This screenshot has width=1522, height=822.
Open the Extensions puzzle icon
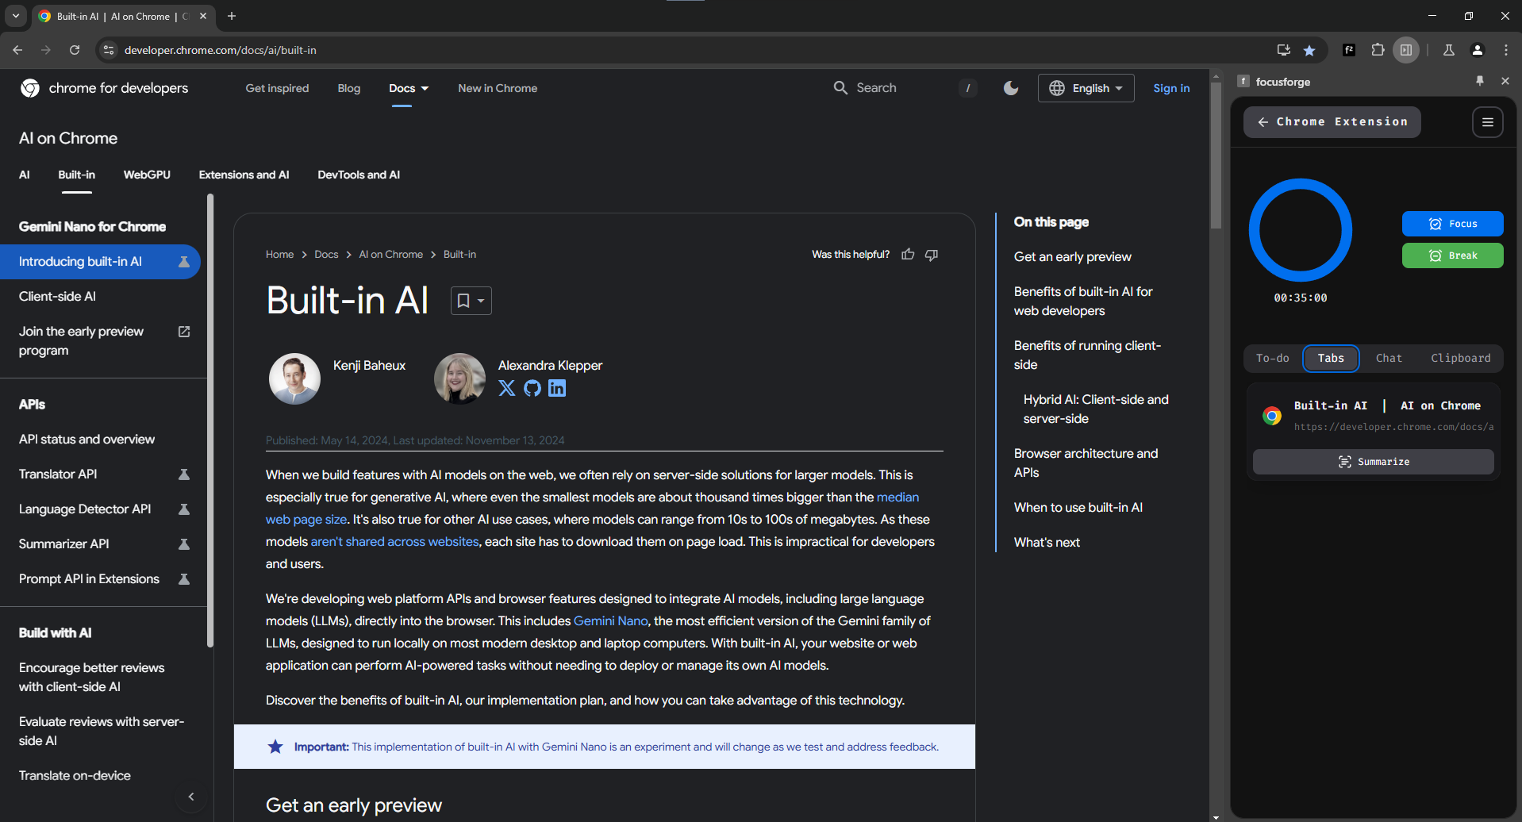[x=1378, y=50]
